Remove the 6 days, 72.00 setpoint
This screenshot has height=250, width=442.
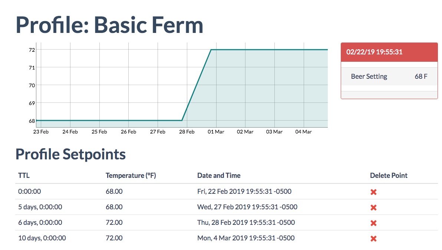pyautogui.click(x=373, y=223)
